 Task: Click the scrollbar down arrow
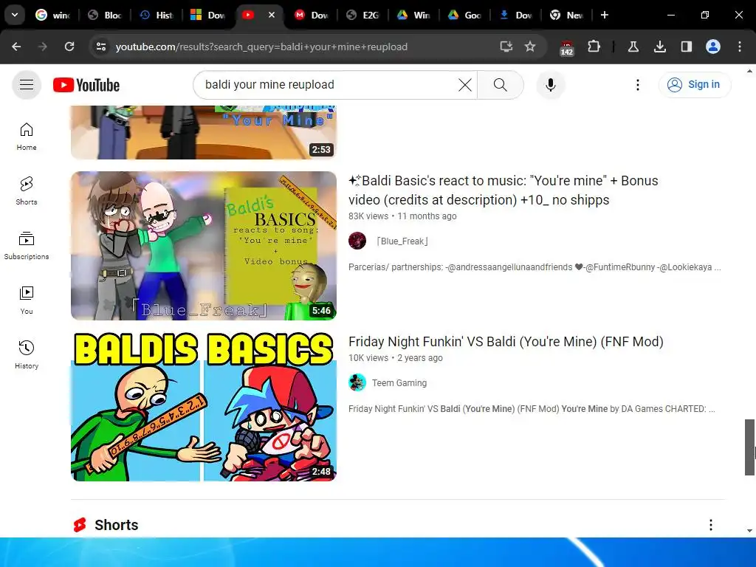tap(749, 530)
